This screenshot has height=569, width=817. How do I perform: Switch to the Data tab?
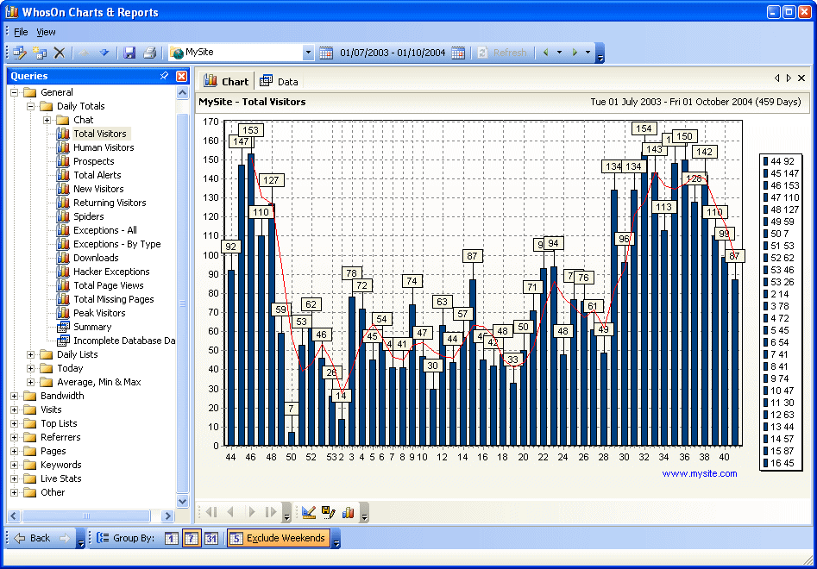280,82
